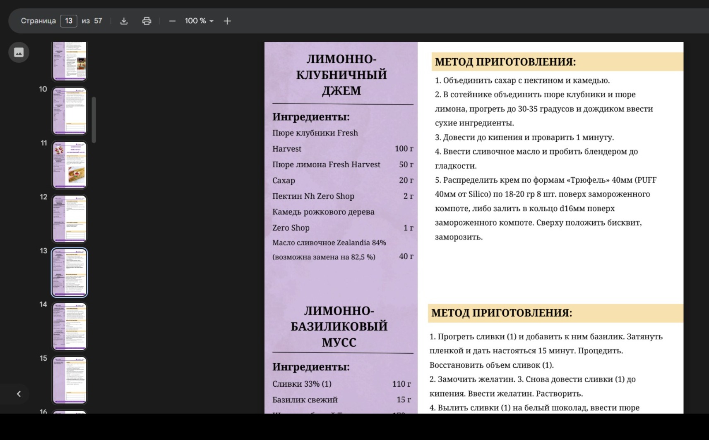Toggle thumbnails view image icon
The height and width of the screenshot is (440, 709).
[19, 52]
